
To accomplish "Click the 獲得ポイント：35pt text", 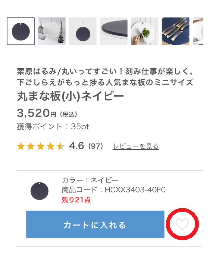I will (x=53, y=127).
